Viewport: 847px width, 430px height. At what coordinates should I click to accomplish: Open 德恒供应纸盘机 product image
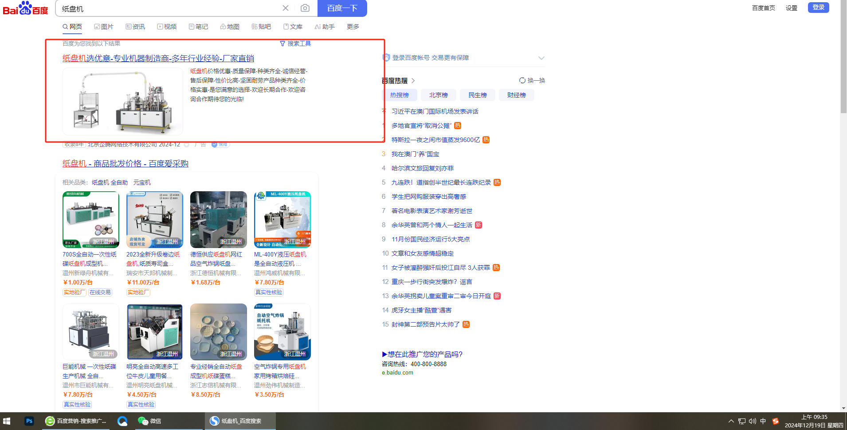tap(219, 220)
